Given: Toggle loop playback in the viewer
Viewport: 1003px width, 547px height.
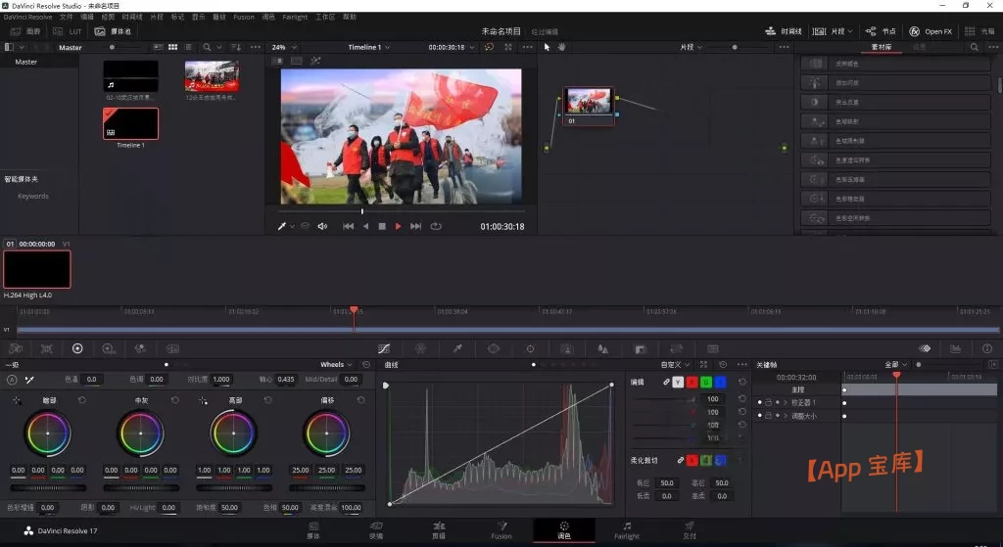Looking at the screenshot, I should point(435,226).
